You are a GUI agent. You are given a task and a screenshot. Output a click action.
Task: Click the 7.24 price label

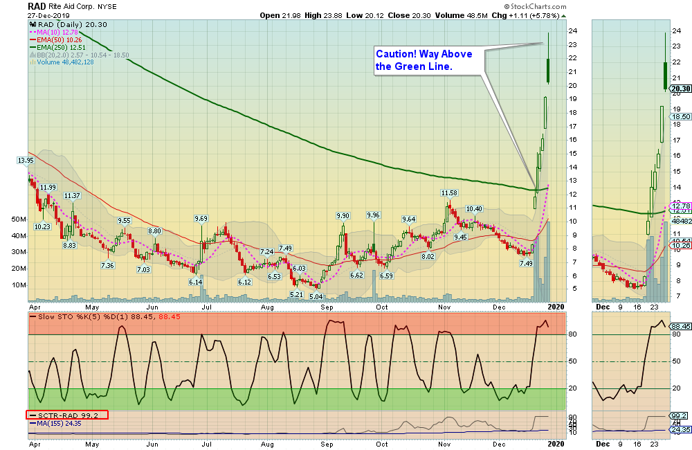266,252
